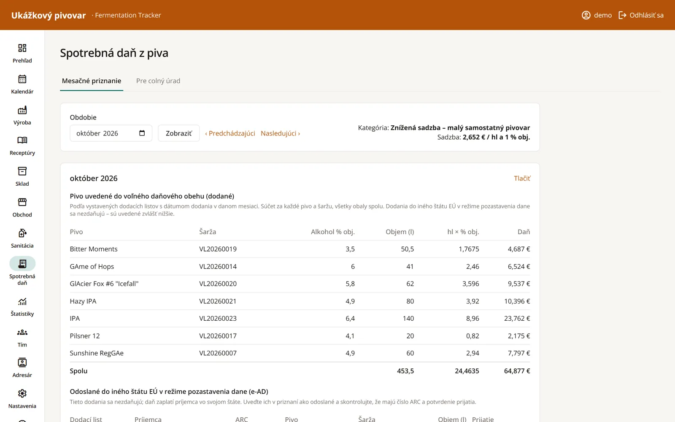Switch to Pre colný úrad tab
The width and height of the screenshot is (675, 422).
(x=158, y=81)
